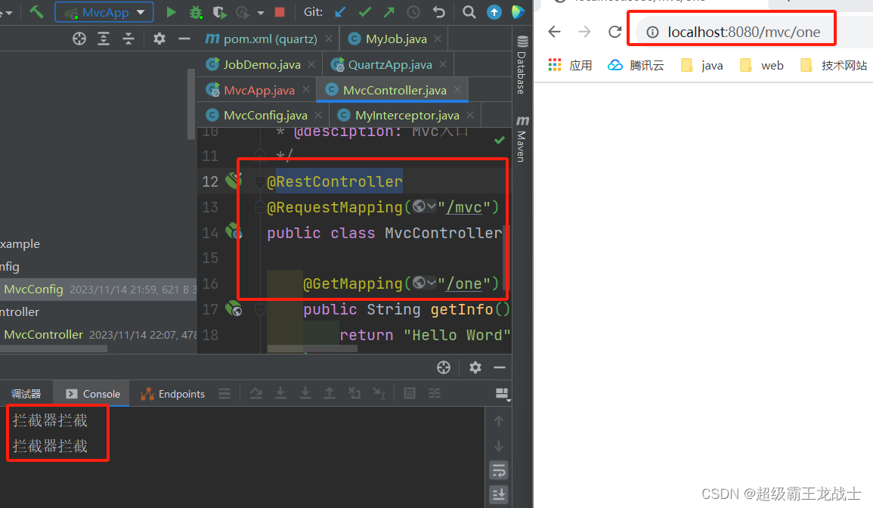Click the green inspection checkmark in editor
Image resolution: width=873 pixels, height=508 pixels.
(500, 140)
